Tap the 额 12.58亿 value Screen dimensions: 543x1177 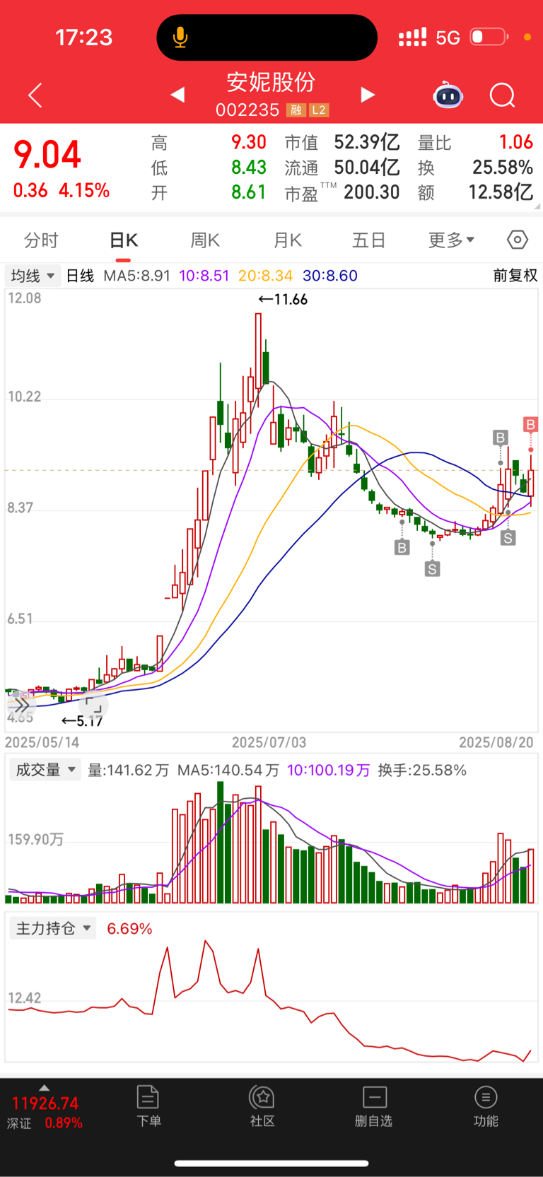[x=501, y=192]
